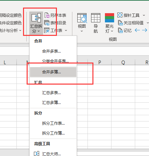Choose 拆分工作簿 from the menu

(53, 133)
